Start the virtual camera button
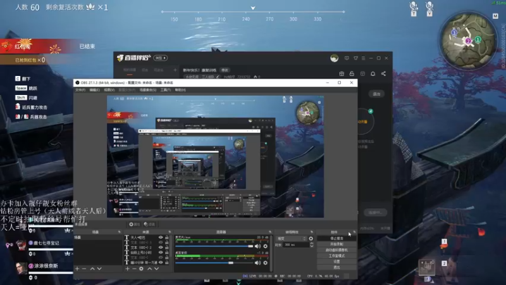The image size is (506, 285). point(336,250)
